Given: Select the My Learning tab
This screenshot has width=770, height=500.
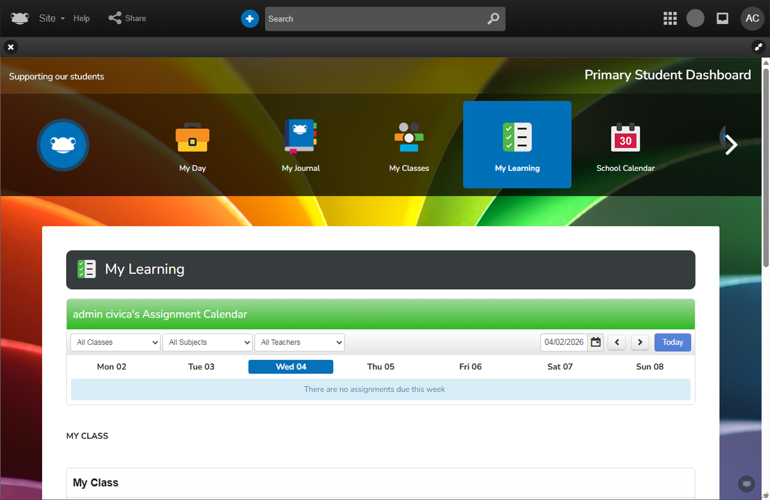Looking at the screenshot, I should click(517, 145).
